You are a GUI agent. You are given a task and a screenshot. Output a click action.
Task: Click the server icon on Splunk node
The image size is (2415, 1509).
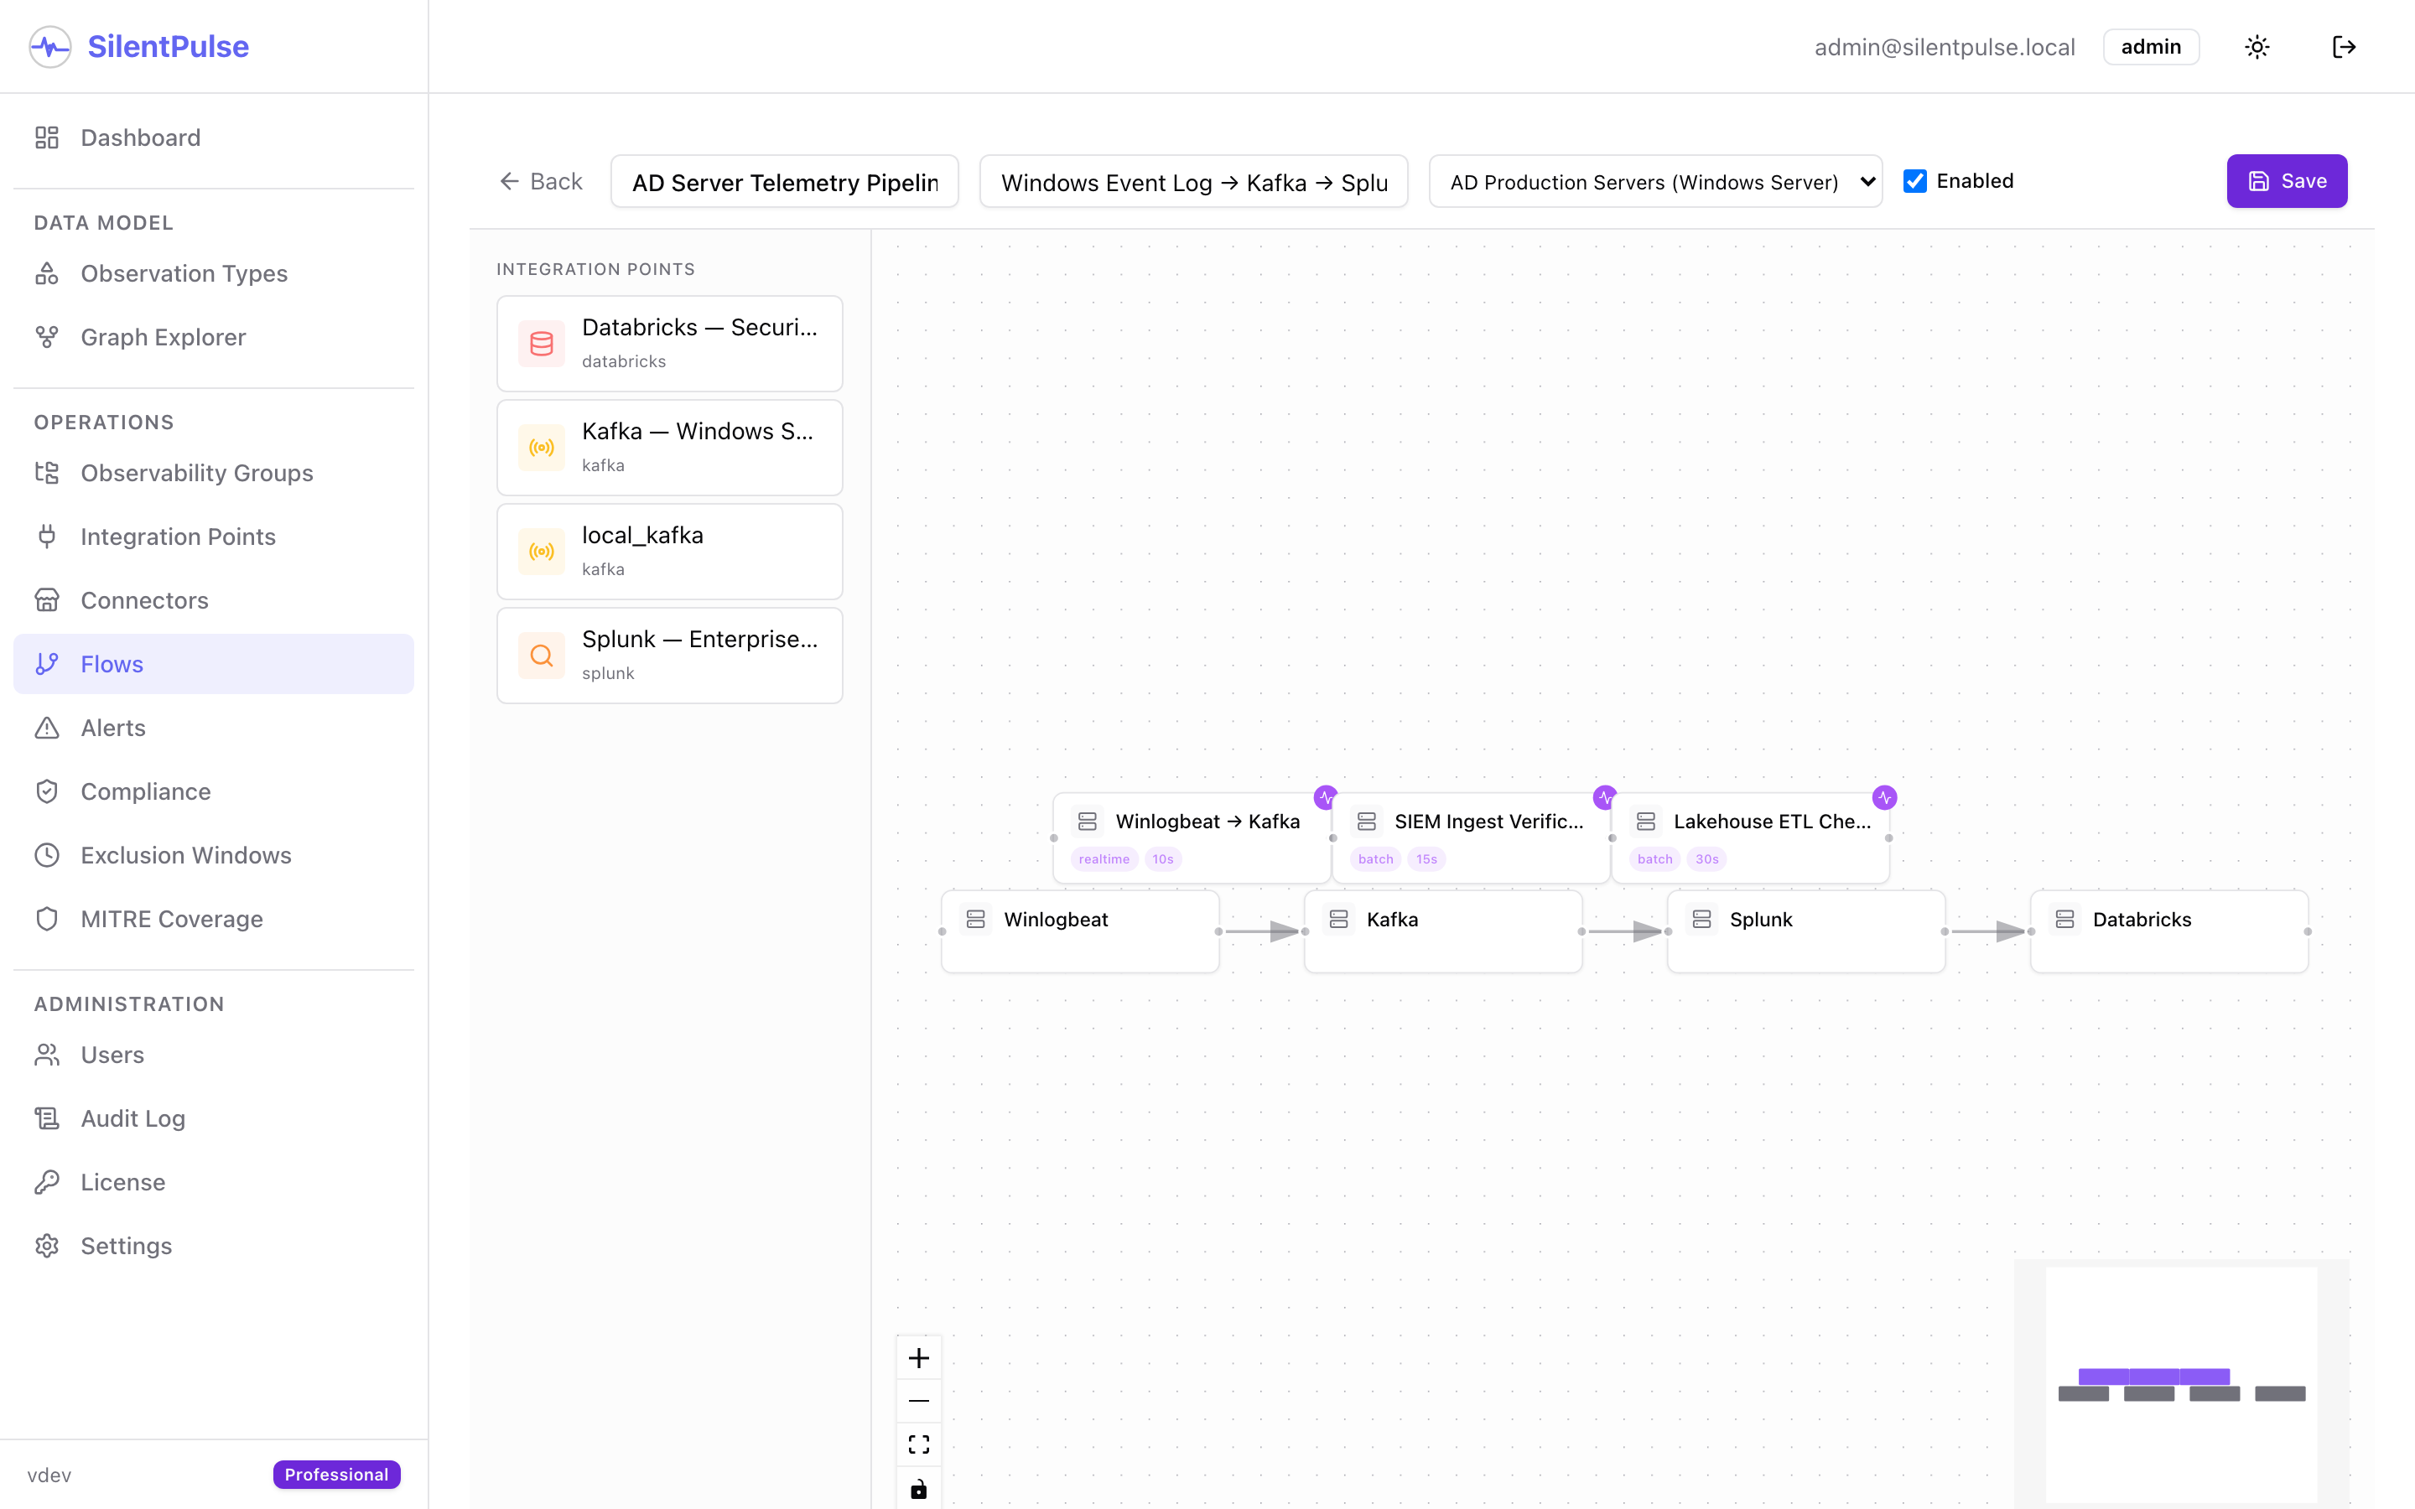1702,919
